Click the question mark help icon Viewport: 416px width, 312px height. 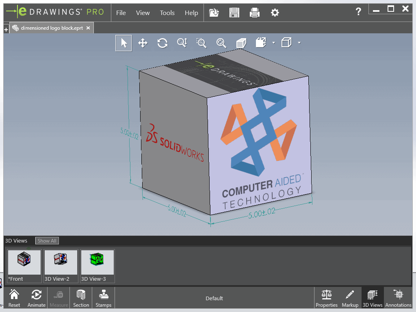point(358,11)
